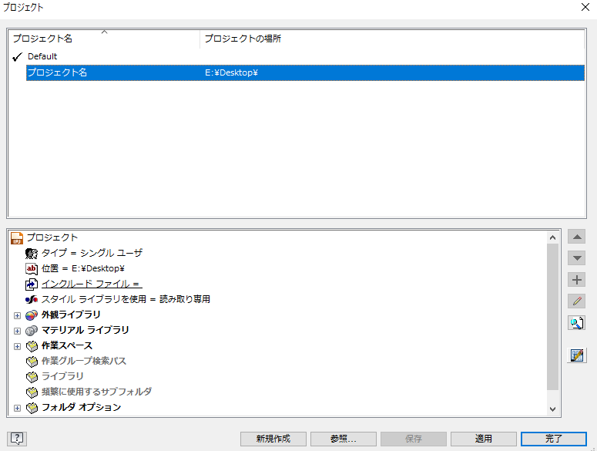Expand the 外観ライブラリ node

(x=17, y=315)
